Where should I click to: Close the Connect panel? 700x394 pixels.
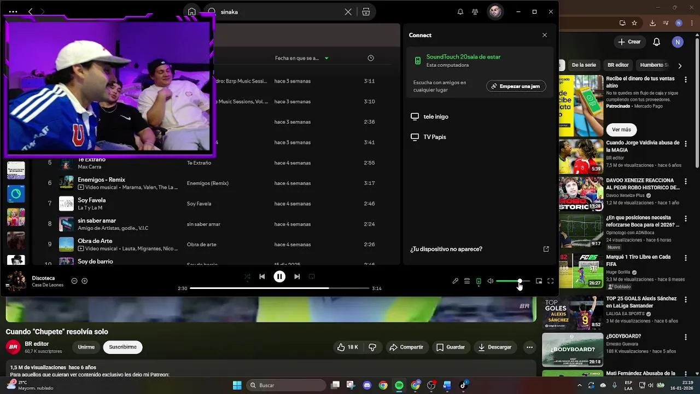pos(544,35)
